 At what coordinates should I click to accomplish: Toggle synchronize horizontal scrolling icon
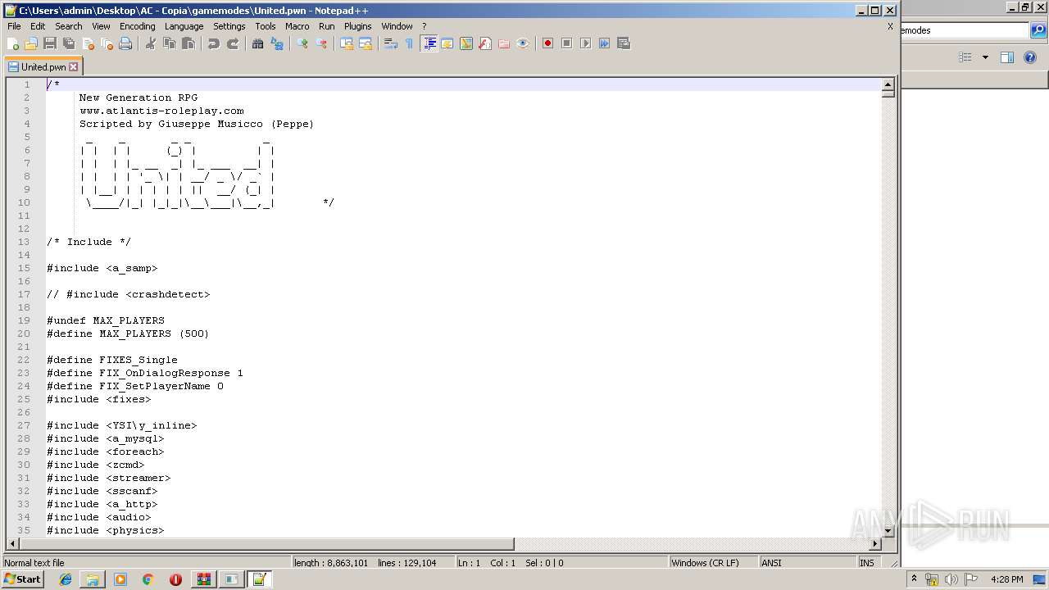click(x=366, y=43)
